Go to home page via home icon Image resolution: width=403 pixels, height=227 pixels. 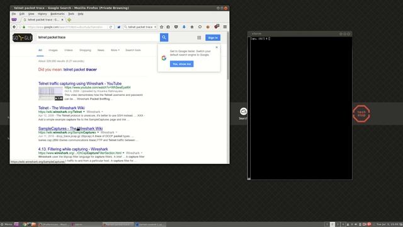point(191,26)
